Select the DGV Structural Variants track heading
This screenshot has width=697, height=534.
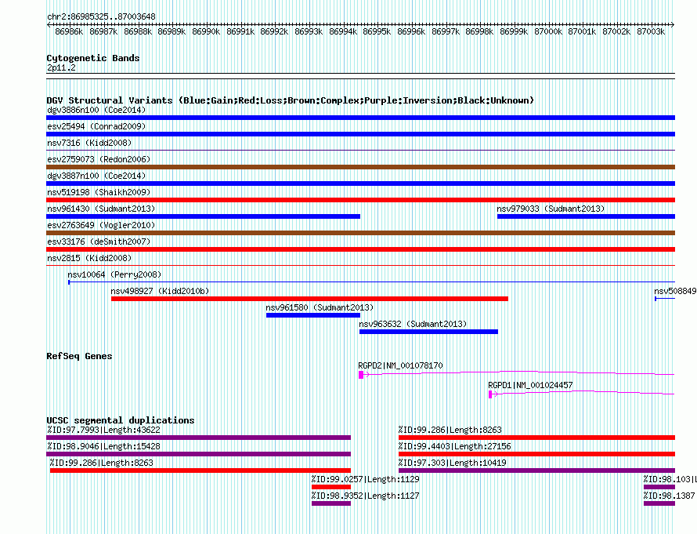[291, 100]
